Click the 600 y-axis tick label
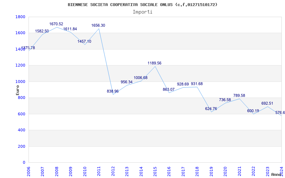The width and height of the screenshot is (285, 178). (x=22, y=114)
